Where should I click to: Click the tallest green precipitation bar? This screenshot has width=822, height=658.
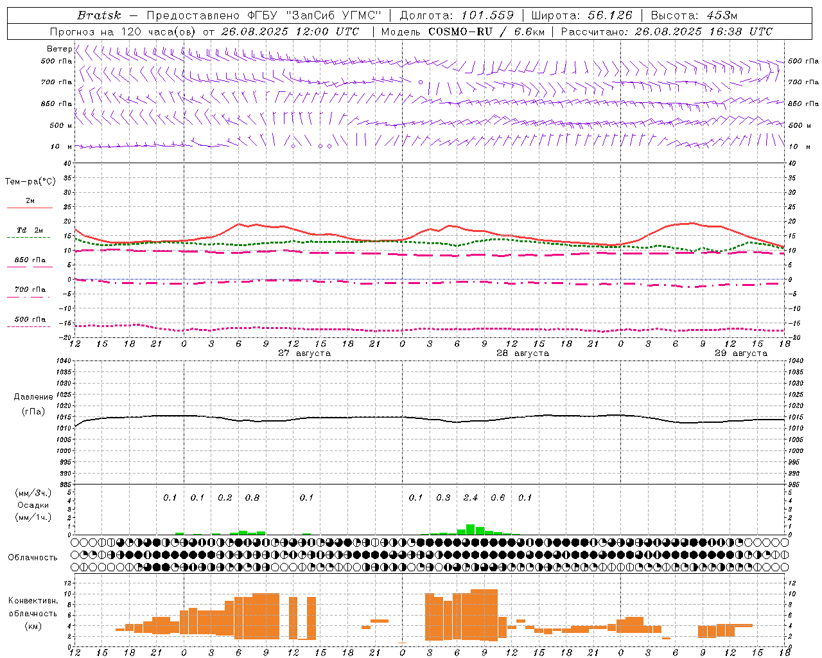pyautogui.click(x=471, y=529)
